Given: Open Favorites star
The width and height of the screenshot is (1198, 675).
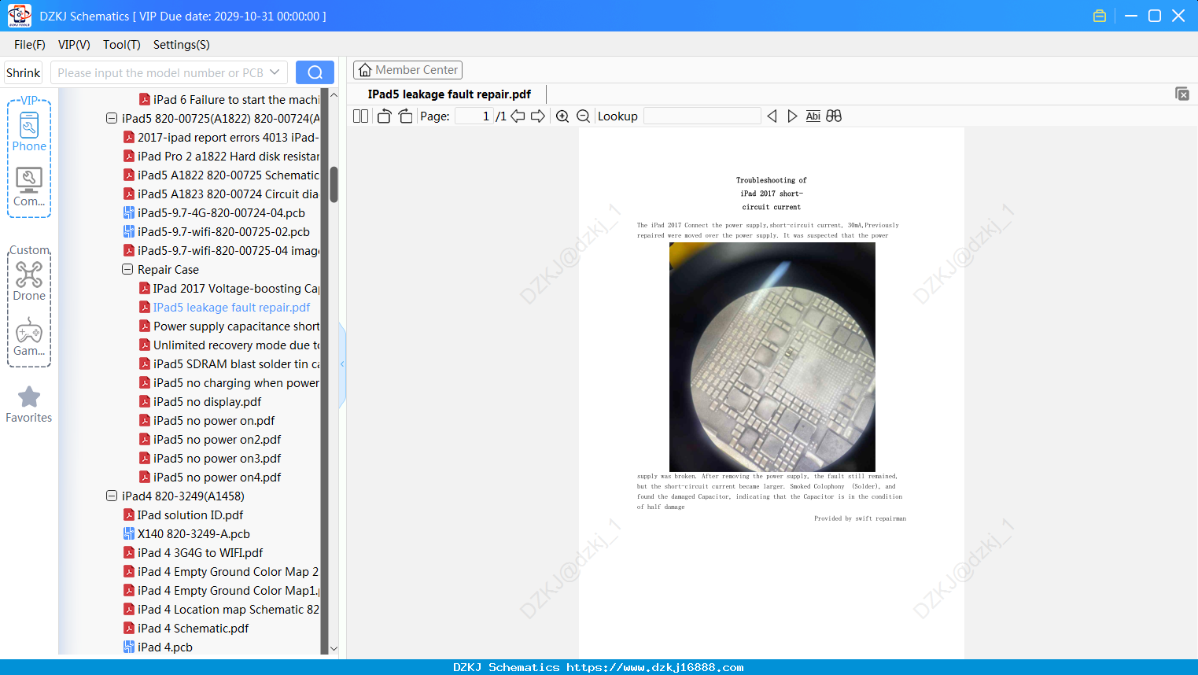Looking at the screenshot, I should click(x=29, y=404).
